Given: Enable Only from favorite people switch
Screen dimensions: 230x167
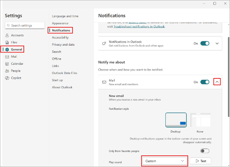Looking at the screenshot, I should [205, 151].
